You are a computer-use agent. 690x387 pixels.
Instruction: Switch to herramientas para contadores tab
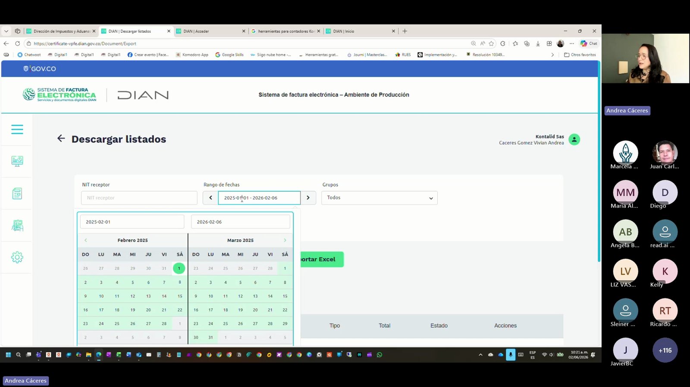tap(285, 31)
